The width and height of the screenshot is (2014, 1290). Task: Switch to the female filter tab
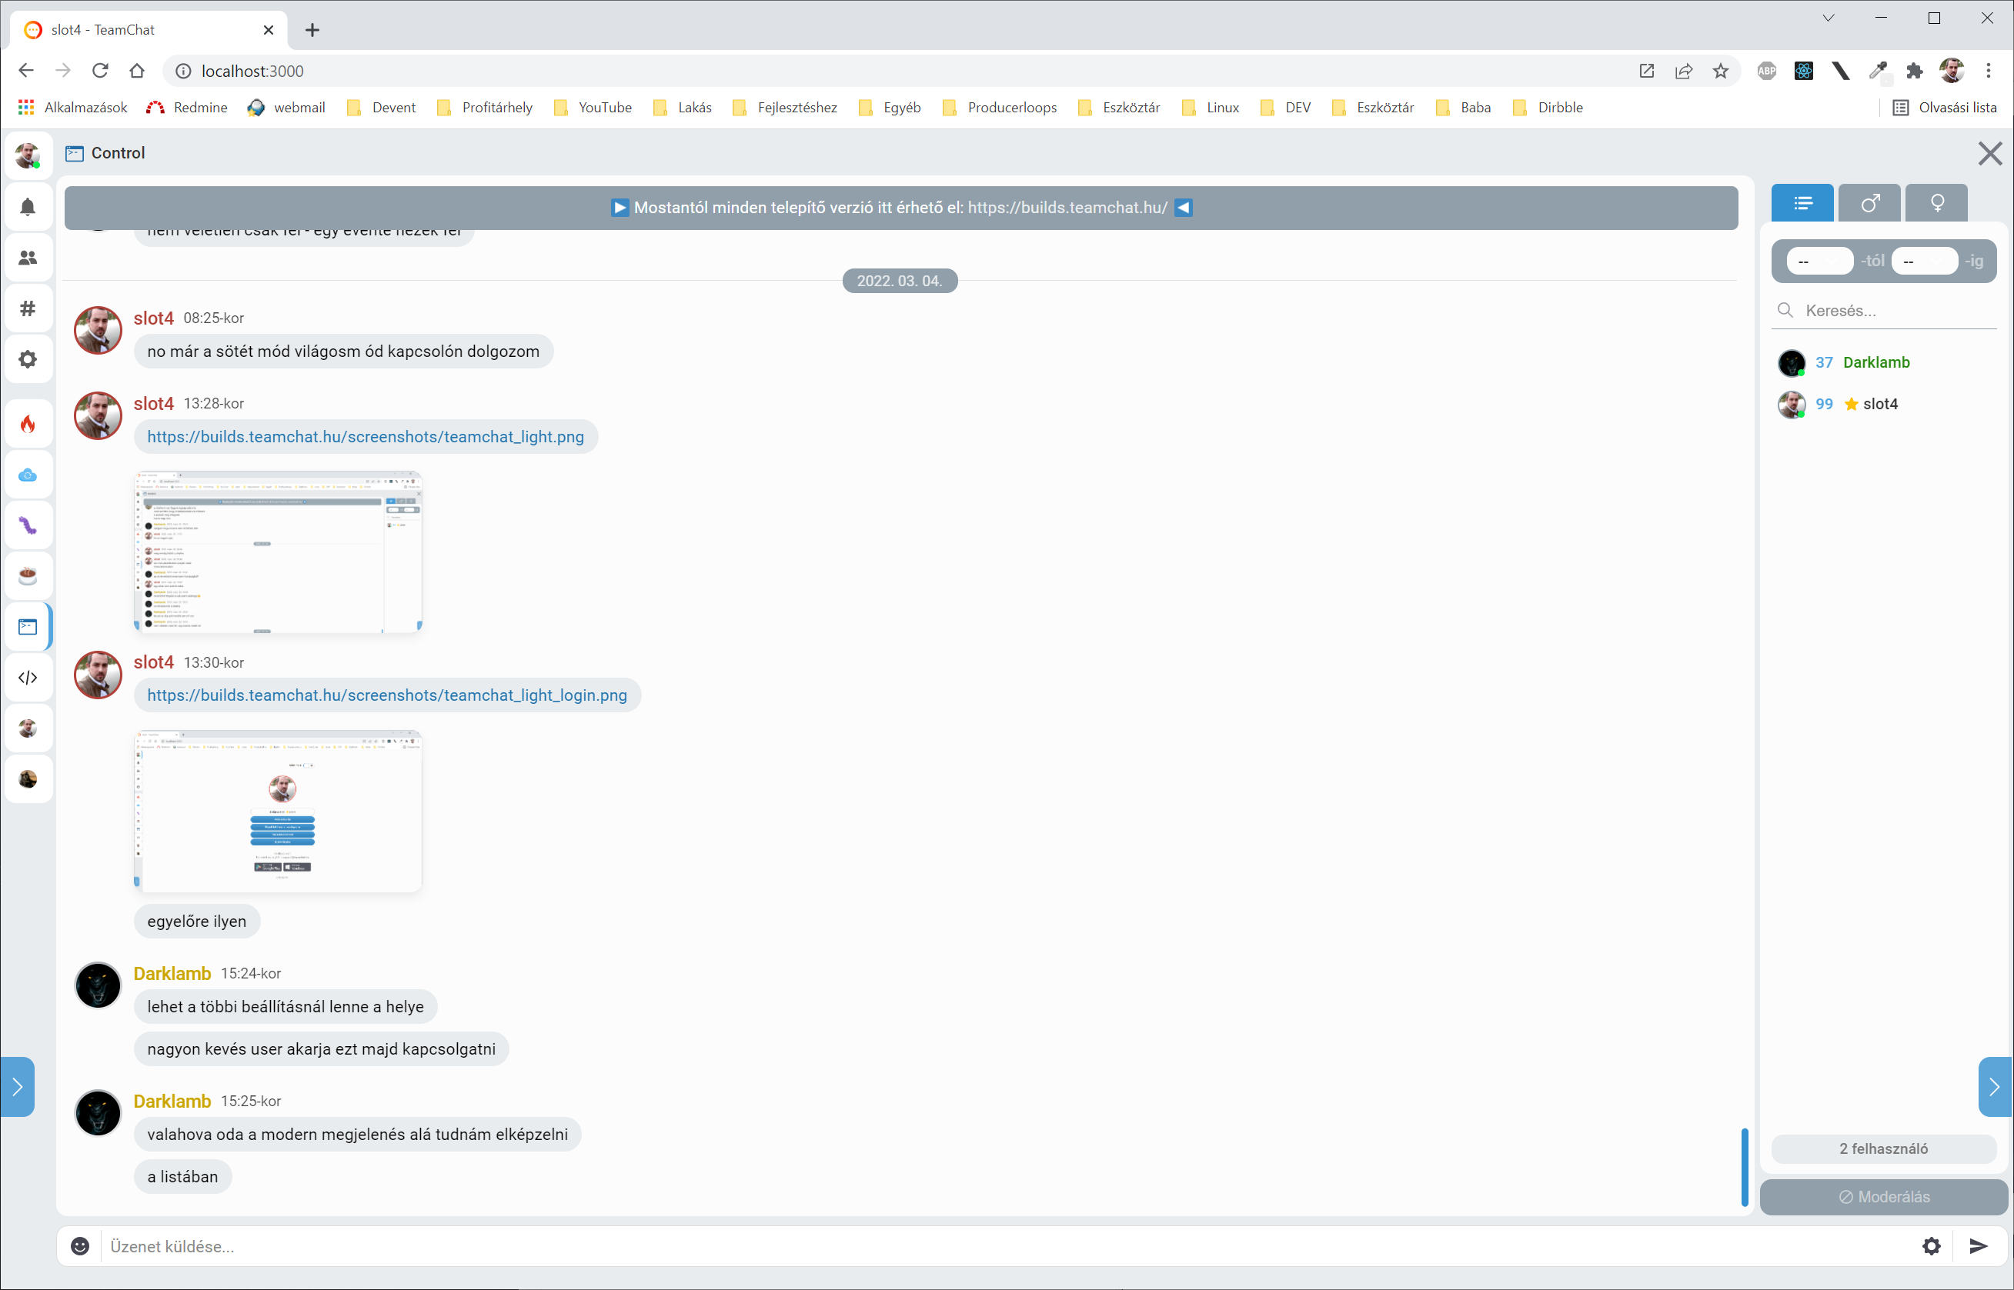(x=1936, y=203)
